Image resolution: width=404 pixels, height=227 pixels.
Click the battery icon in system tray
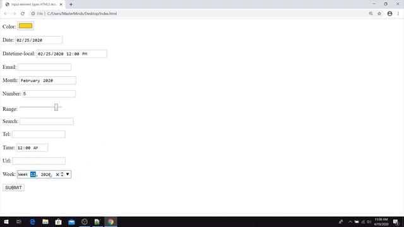coord(357,221)
